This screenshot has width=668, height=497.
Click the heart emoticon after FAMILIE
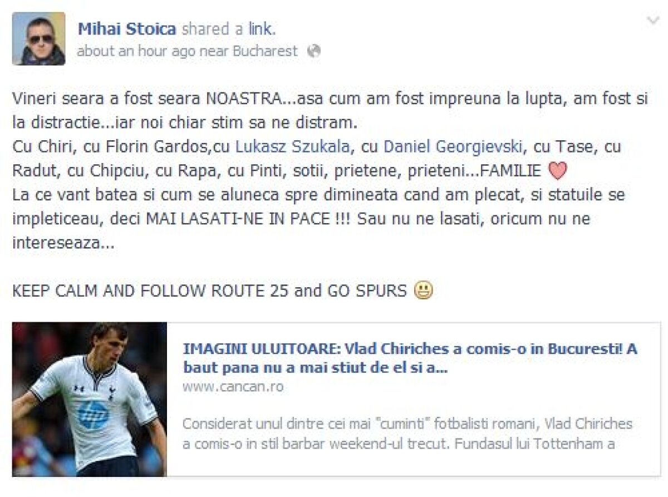click(557, 171)
